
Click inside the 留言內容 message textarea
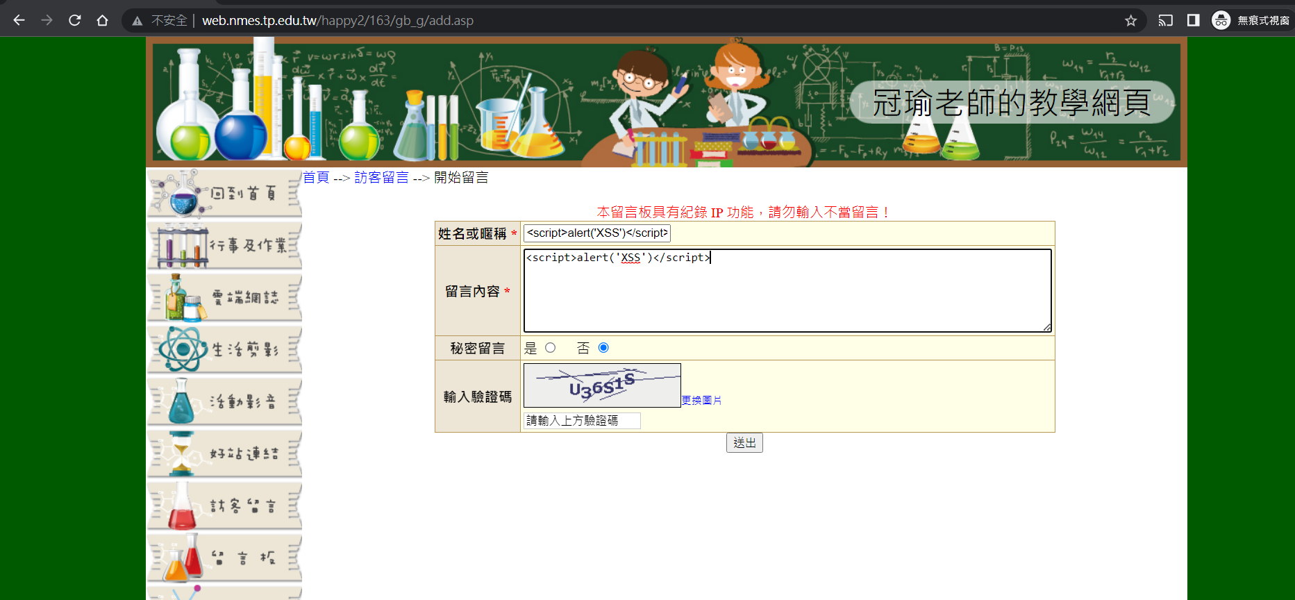point(787,290)
